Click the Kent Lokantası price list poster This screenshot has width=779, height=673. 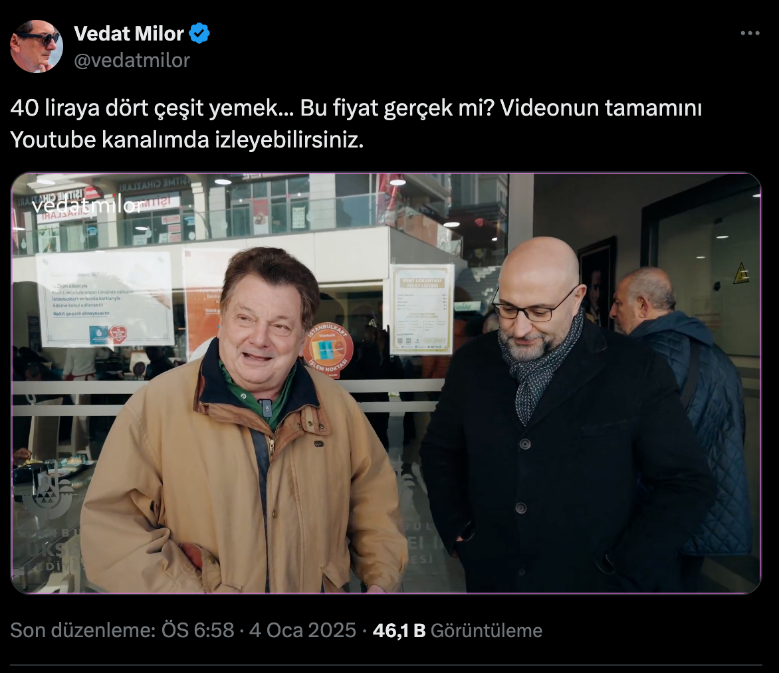click(421, 309)
